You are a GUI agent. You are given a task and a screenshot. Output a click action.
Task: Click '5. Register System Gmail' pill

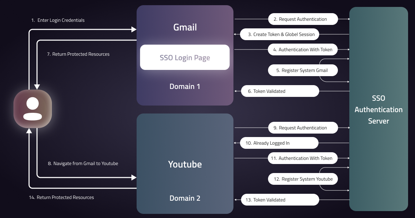coord(303,70)
